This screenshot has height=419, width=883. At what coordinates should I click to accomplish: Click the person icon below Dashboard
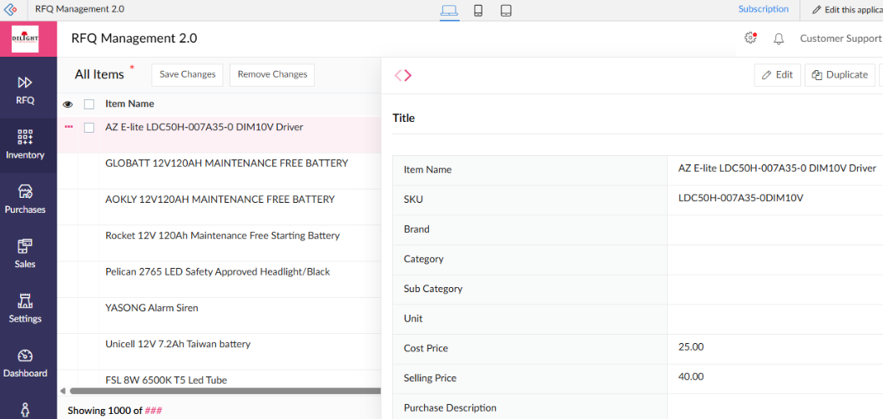point(25,410)
